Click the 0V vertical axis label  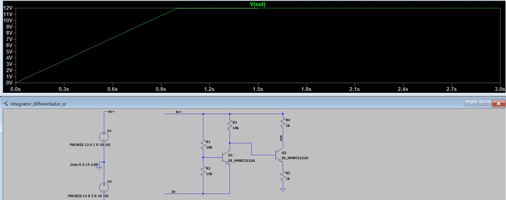coord(9,83)
